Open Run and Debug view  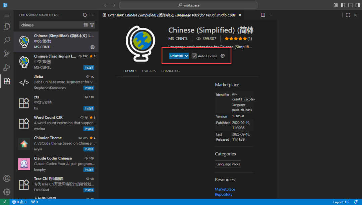click(7, 67)
